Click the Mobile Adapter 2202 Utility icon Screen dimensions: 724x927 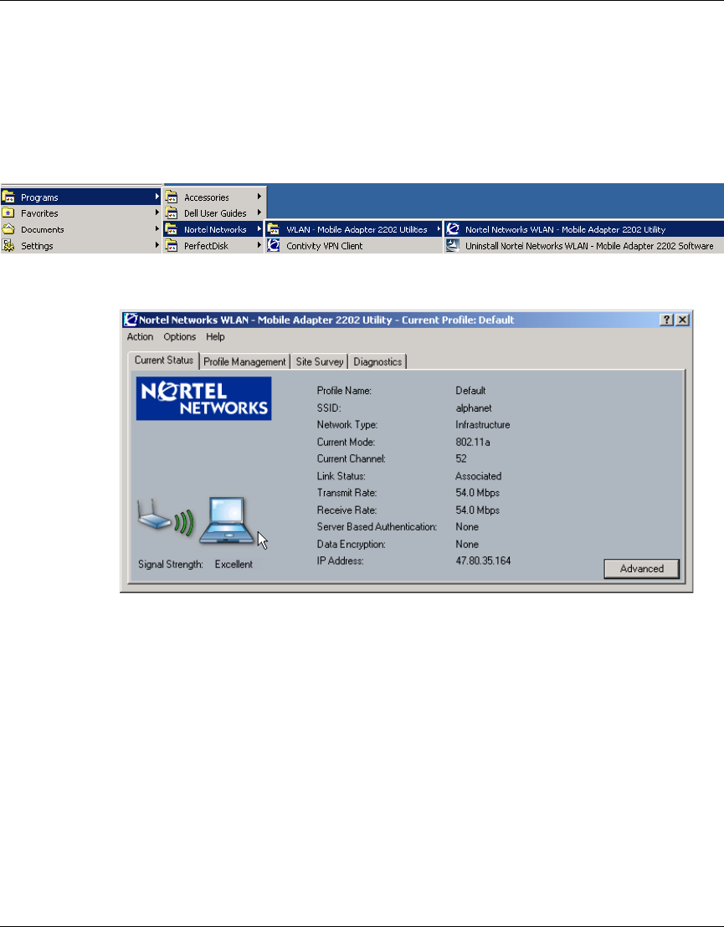pos(453,229)
